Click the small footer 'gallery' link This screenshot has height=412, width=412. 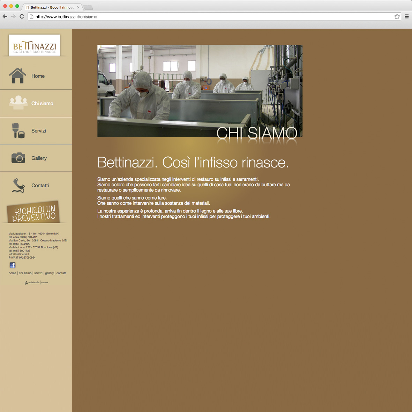coord(50,273)
